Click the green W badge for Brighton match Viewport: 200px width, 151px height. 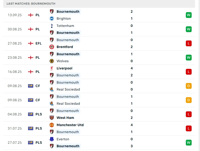point(189,15)
